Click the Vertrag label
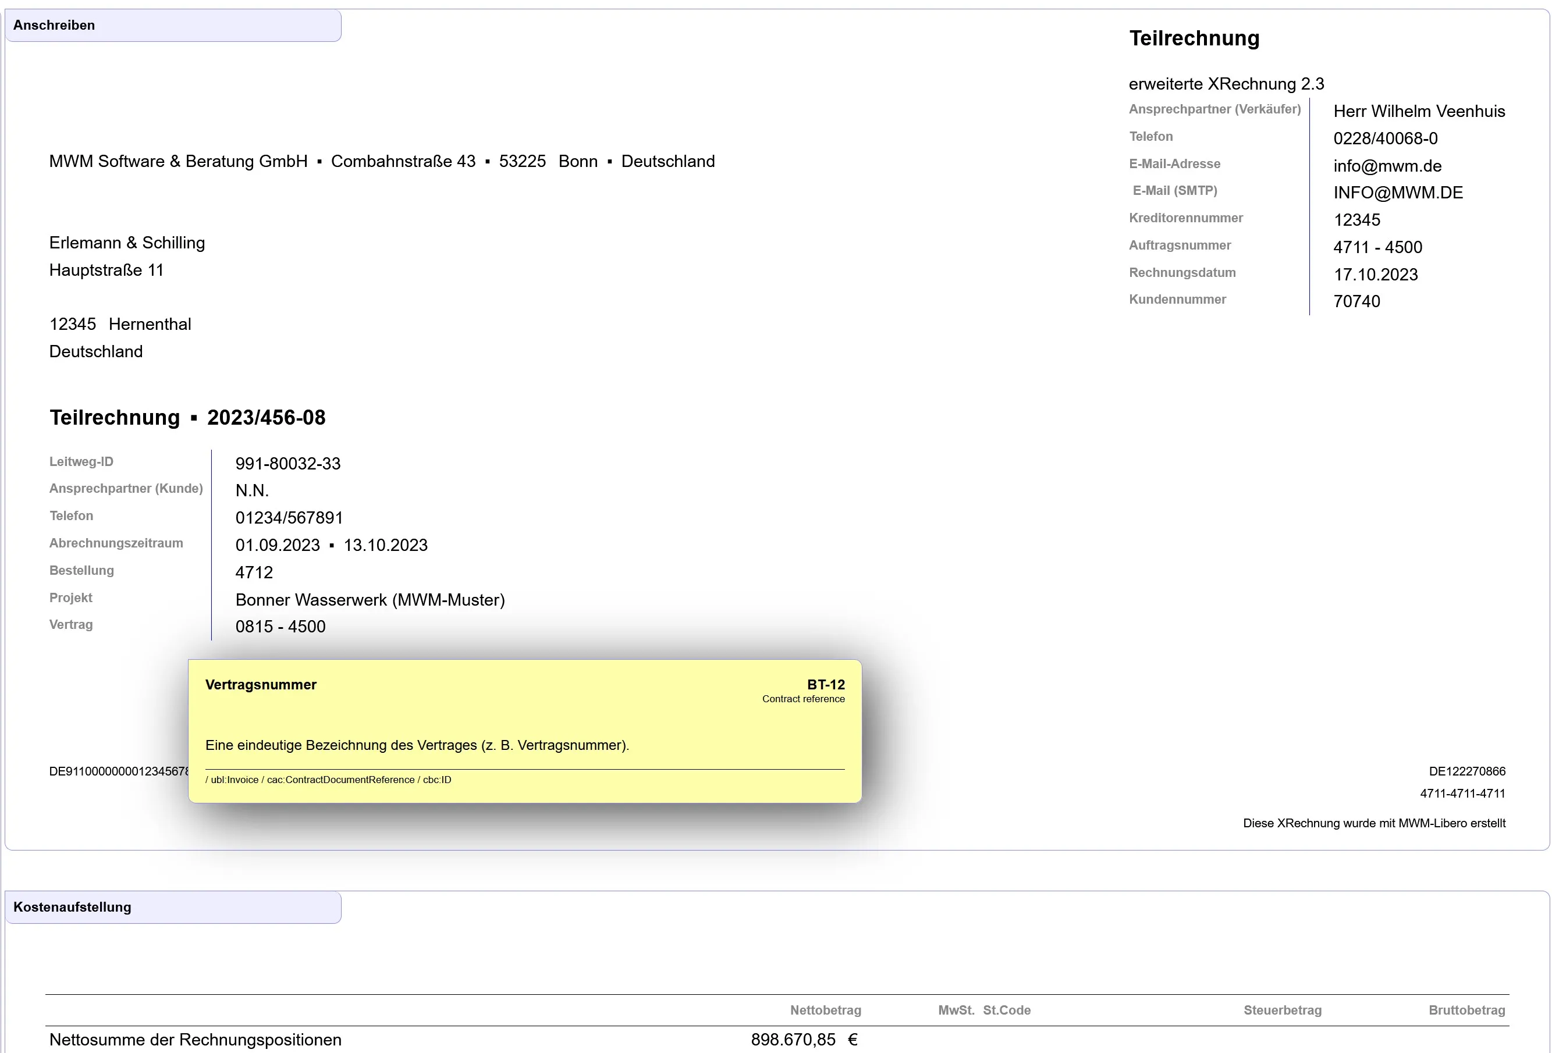 coord(71,625)
